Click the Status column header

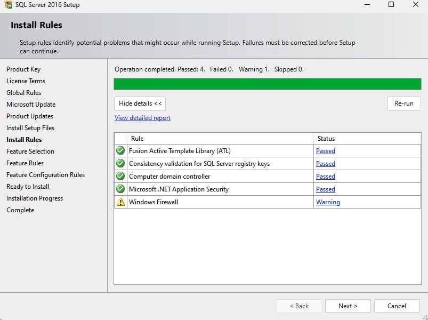[326, 139]
